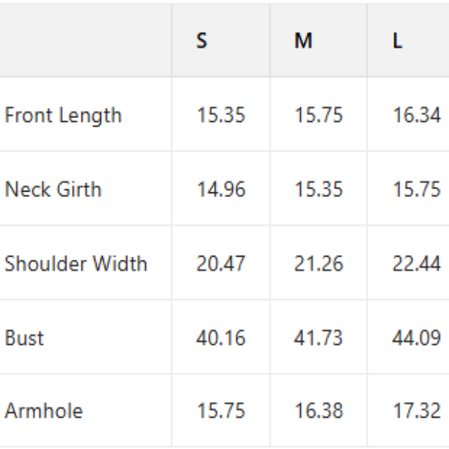Click Bust value 41.73
The height and width of the screenshot is (449, 449).
pos(318,337)
